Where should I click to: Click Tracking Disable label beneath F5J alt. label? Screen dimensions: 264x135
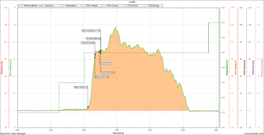[x=108, y=73]
